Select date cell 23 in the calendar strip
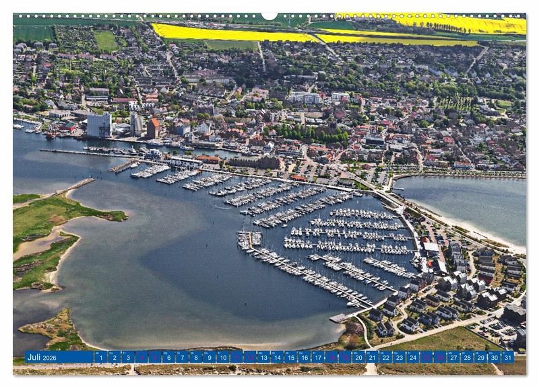 400,357
